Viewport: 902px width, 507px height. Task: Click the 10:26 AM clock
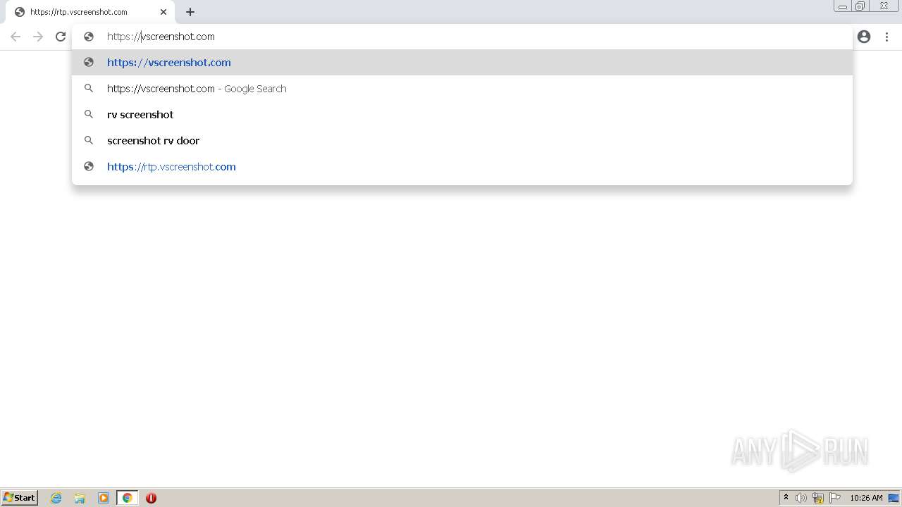866,498
